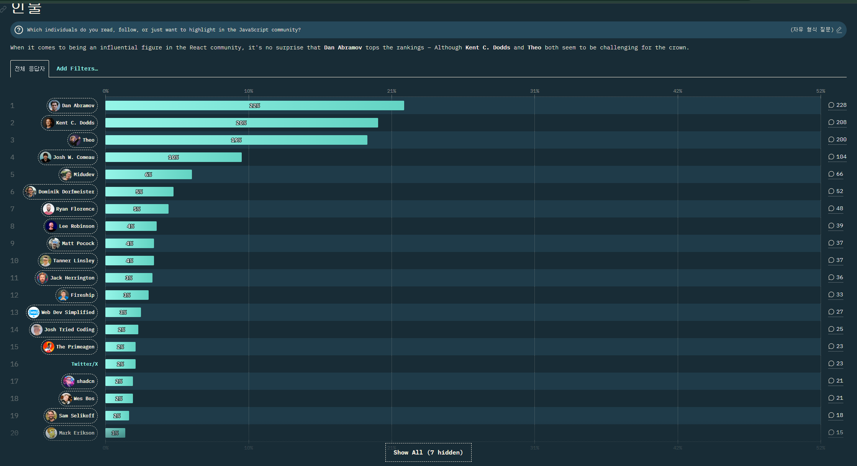
Task: Click the 22% bar for Dan Abramov
Action: 254,106
